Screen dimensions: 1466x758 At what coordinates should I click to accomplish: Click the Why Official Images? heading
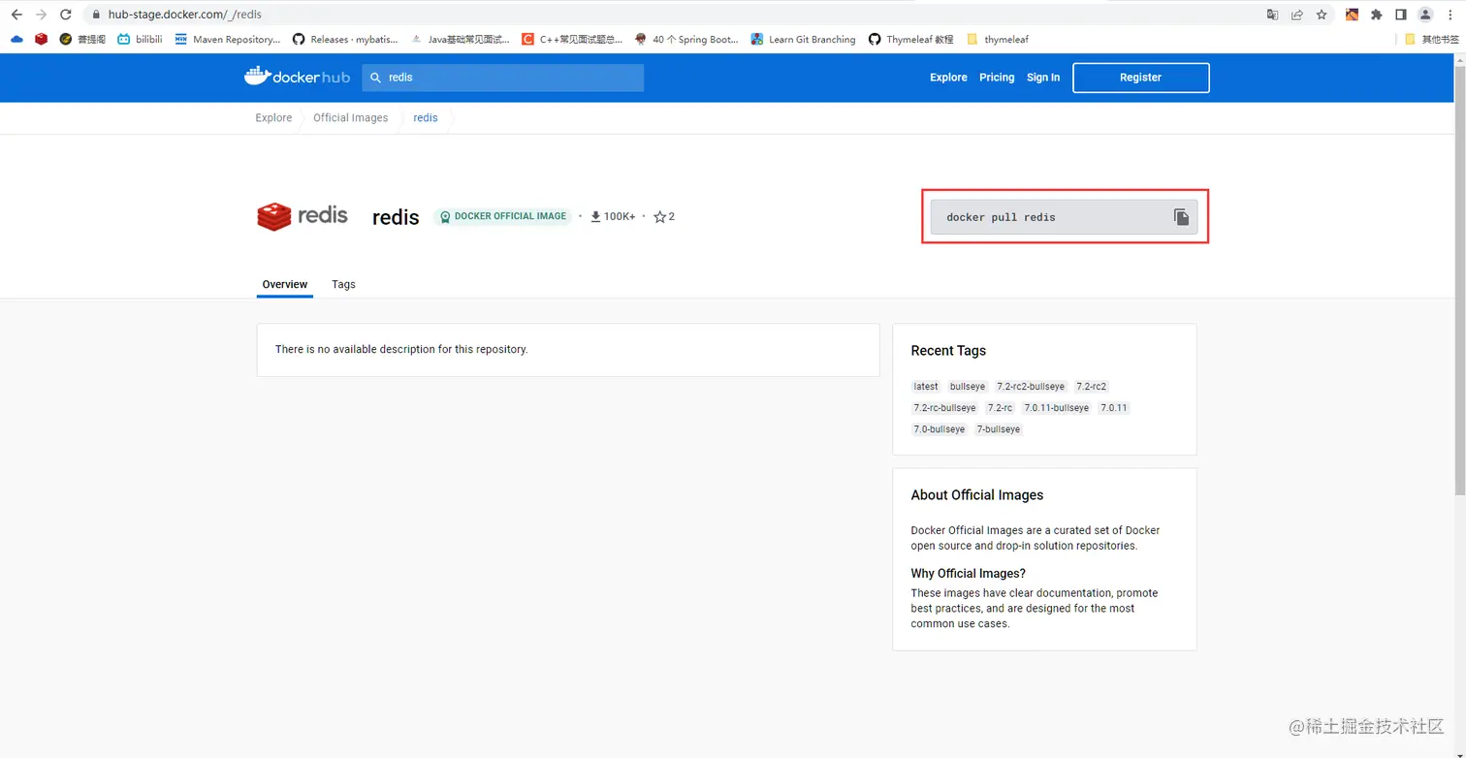968,574
